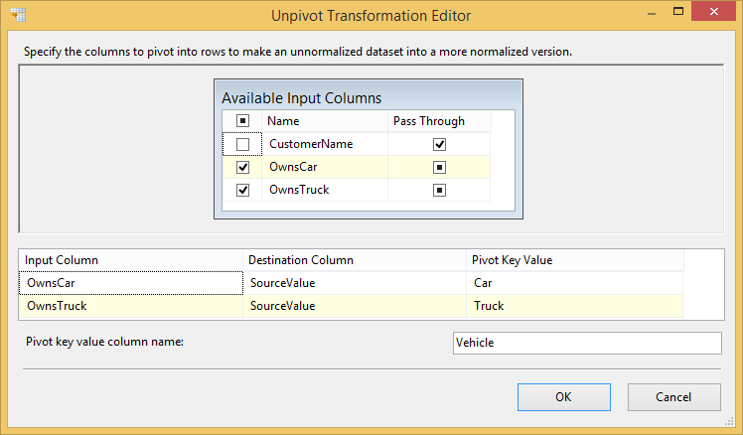Click the Unpivot editor title bar icon
The width and height of the screenshot is (743, 435).
[19, 15]
